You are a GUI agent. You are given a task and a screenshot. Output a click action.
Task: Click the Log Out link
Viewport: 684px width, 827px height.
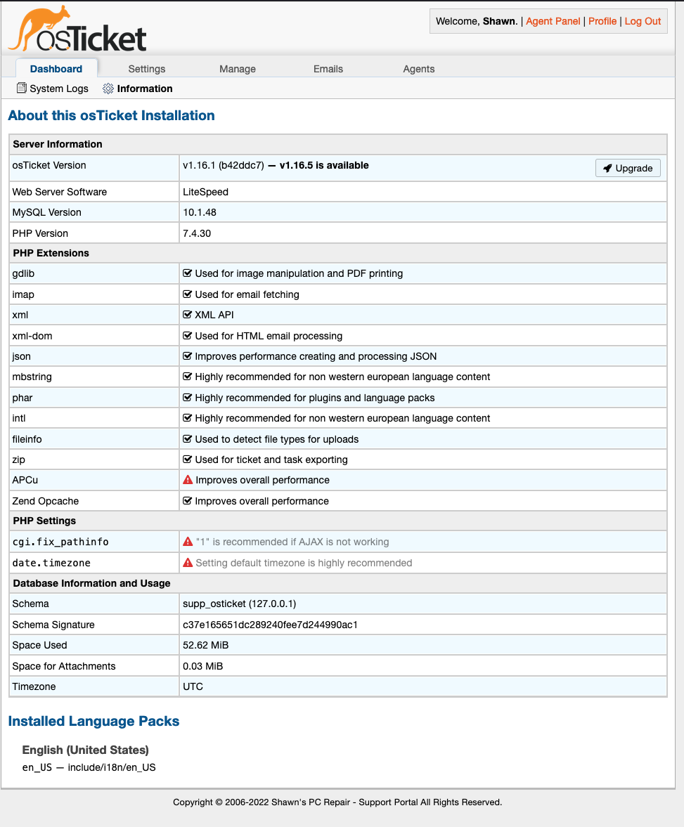[x=643, y=21]
